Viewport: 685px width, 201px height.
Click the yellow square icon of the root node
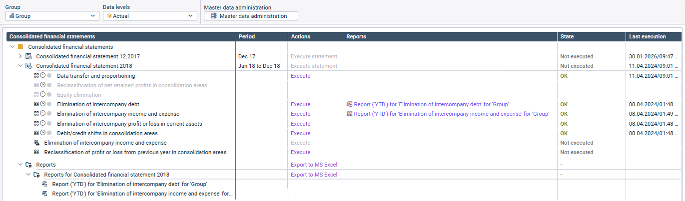point(20,47)
